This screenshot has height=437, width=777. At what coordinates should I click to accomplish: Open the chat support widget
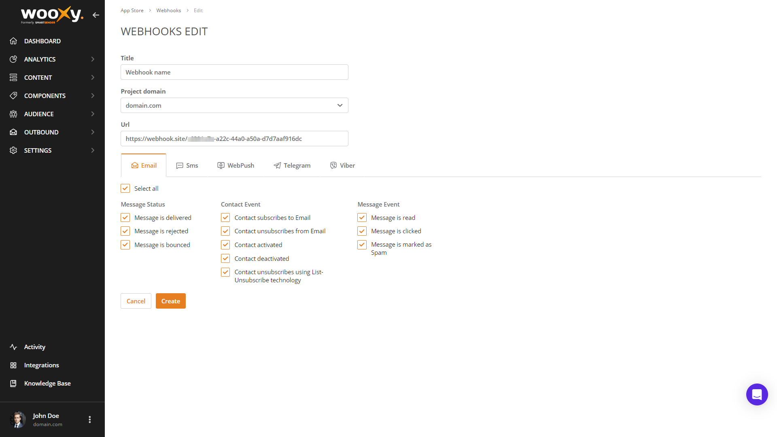757,394
